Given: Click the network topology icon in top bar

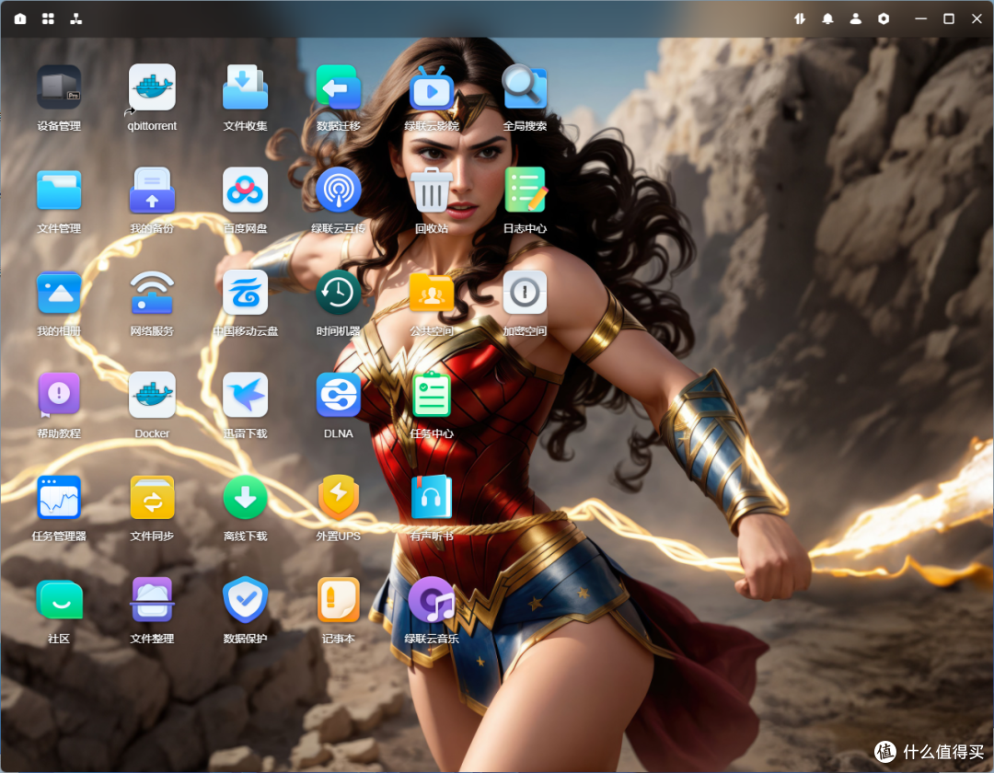Looking at the screenshot, I should (76, 18).
